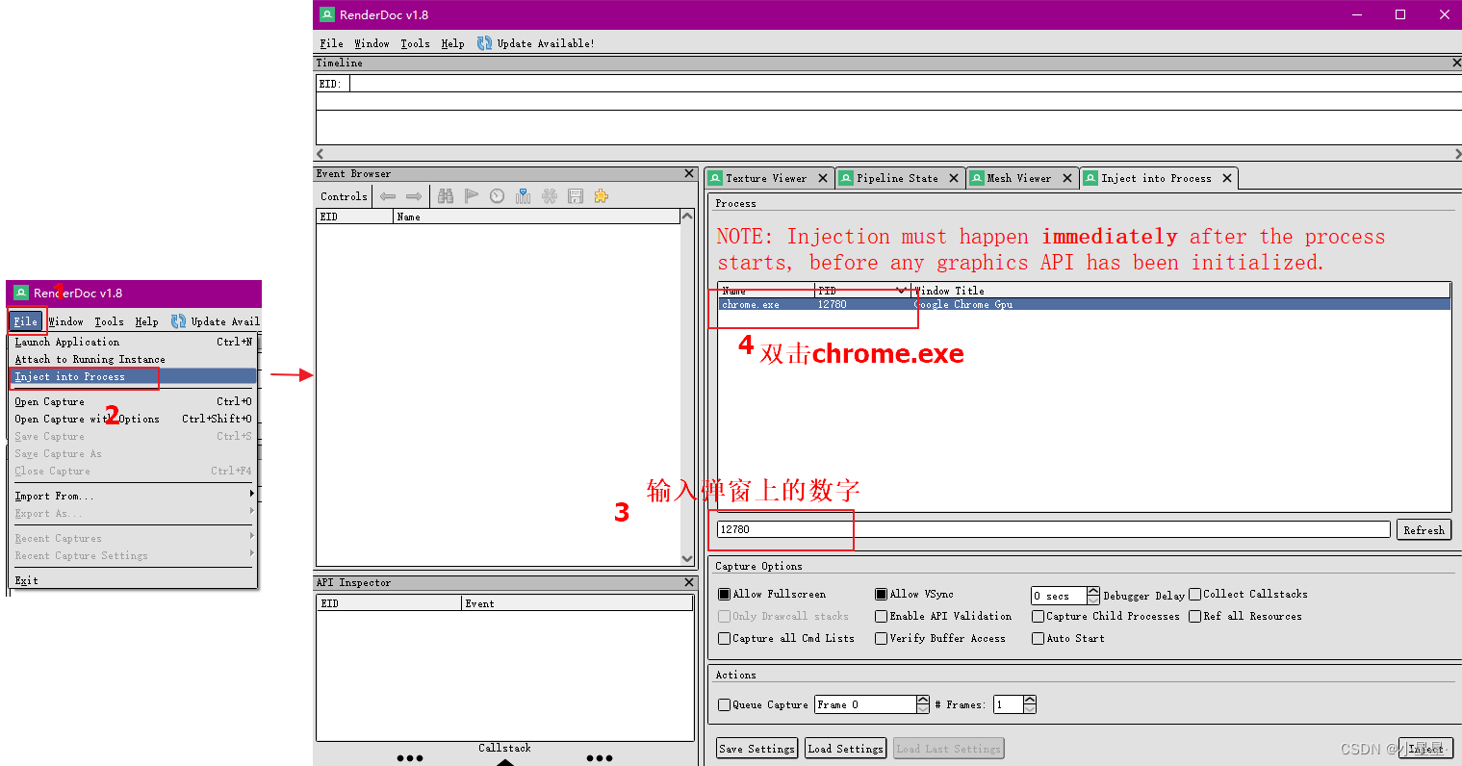Click the Window Title column header
The width and height of the screenshot is (1462, 766).
click(x=1181, y=290)
